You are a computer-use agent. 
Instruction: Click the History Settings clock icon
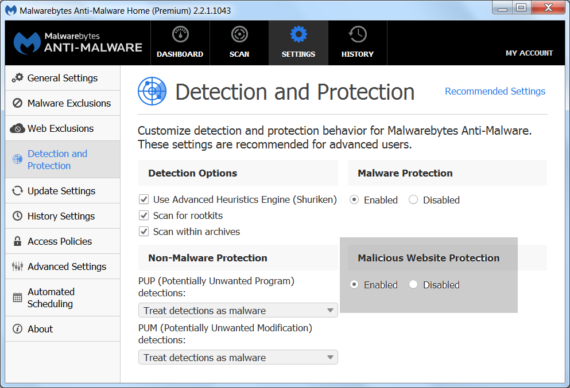point(17,216)
